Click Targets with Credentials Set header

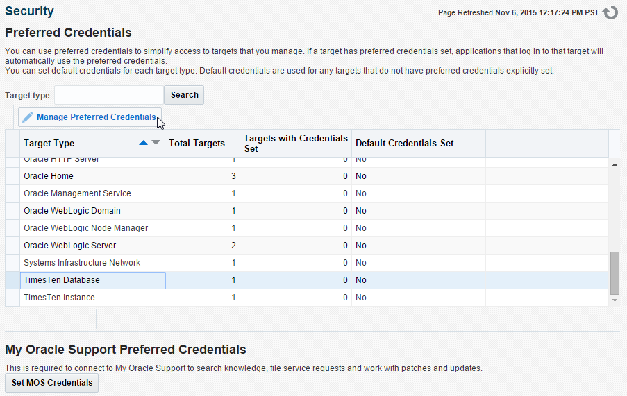[296, 144]
